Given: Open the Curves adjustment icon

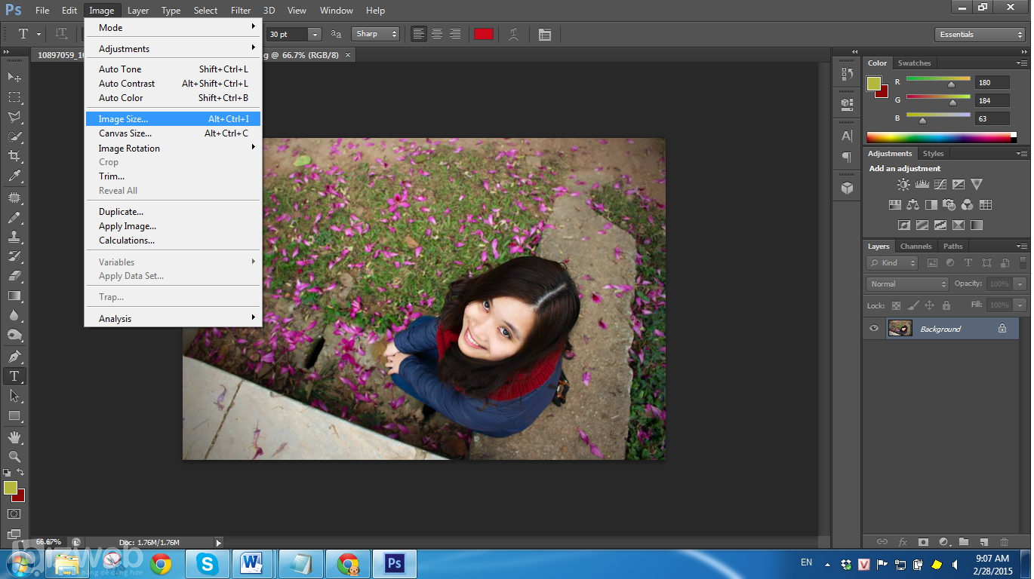Looking at the screenshot, I should (x=940, y=183).
